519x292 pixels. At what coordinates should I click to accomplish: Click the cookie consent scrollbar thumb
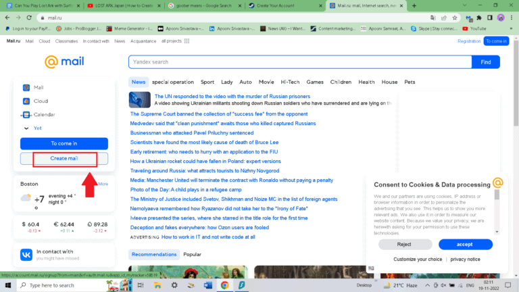pos(497,195)
